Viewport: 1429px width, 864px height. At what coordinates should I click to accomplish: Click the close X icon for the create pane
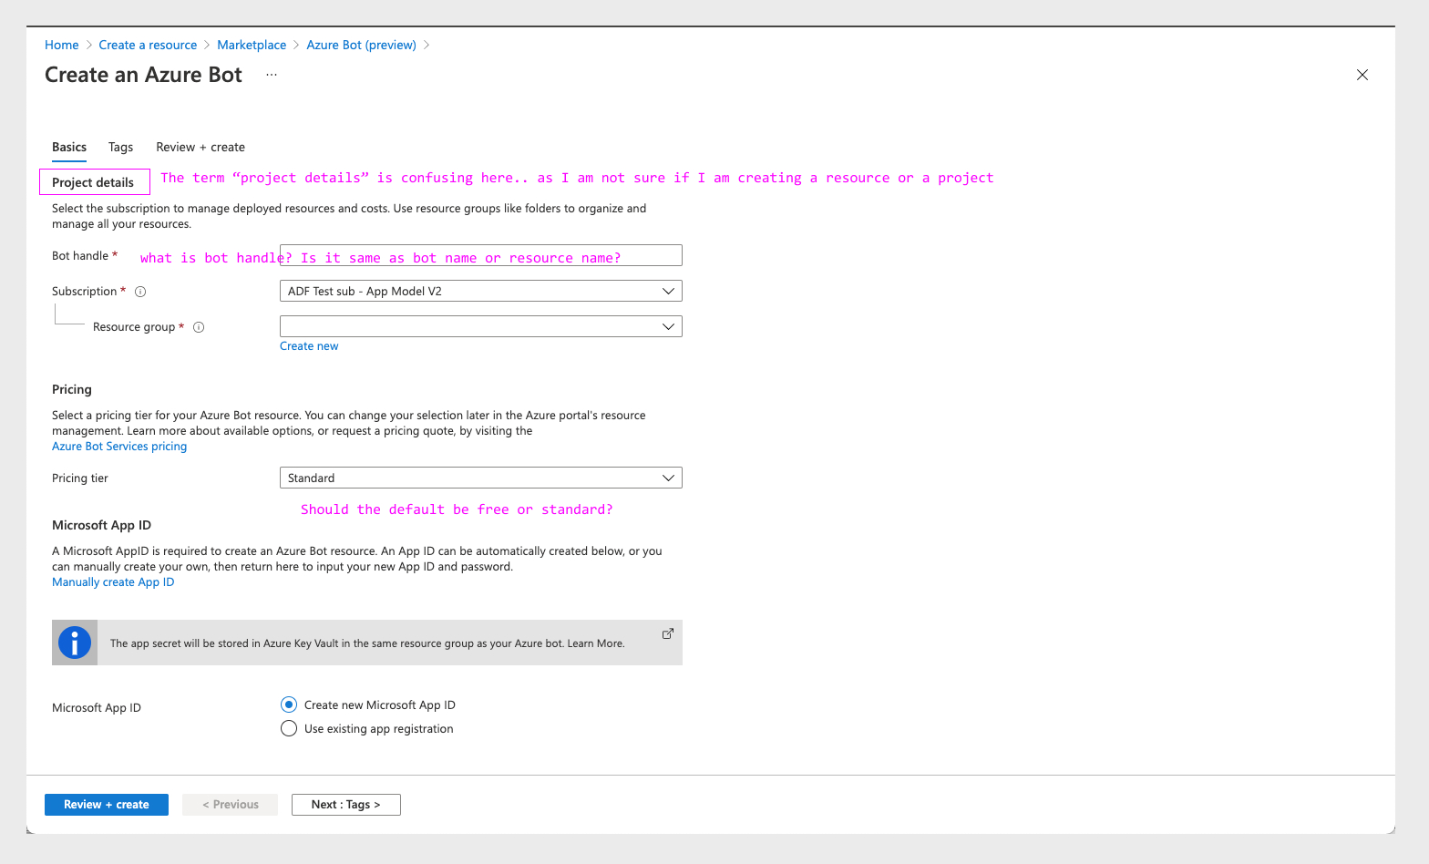coord(1362,75)
